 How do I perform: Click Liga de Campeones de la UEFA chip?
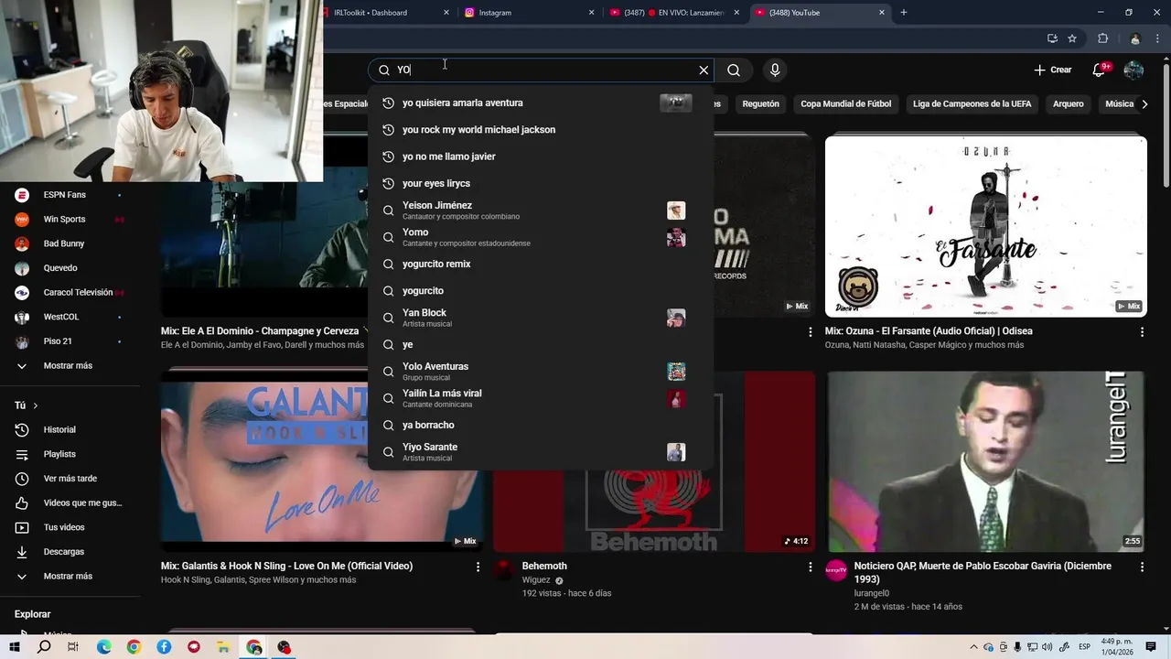[972, 104]
